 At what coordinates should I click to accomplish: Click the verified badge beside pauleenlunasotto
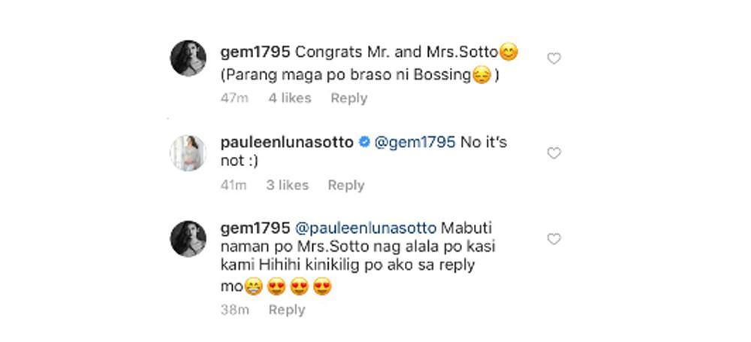coord(363,144)
